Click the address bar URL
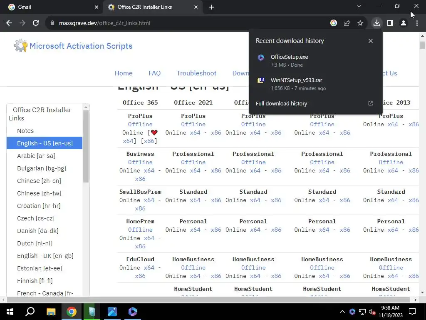The width and height of the screenshot is (426, 320). 104,23
